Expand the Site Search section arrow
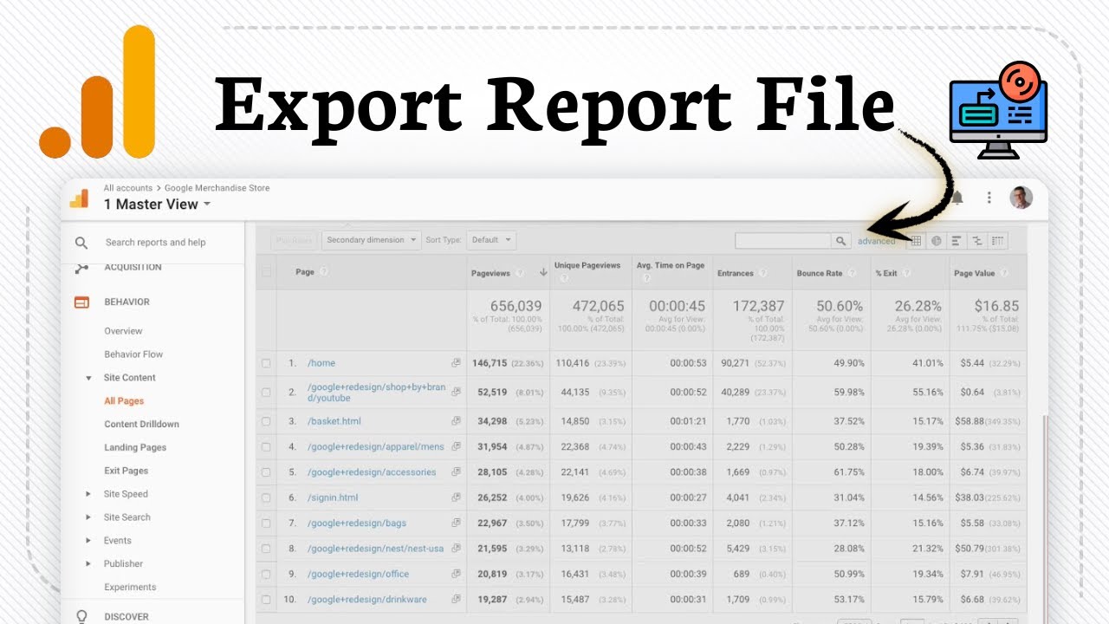 pos(88,517)
